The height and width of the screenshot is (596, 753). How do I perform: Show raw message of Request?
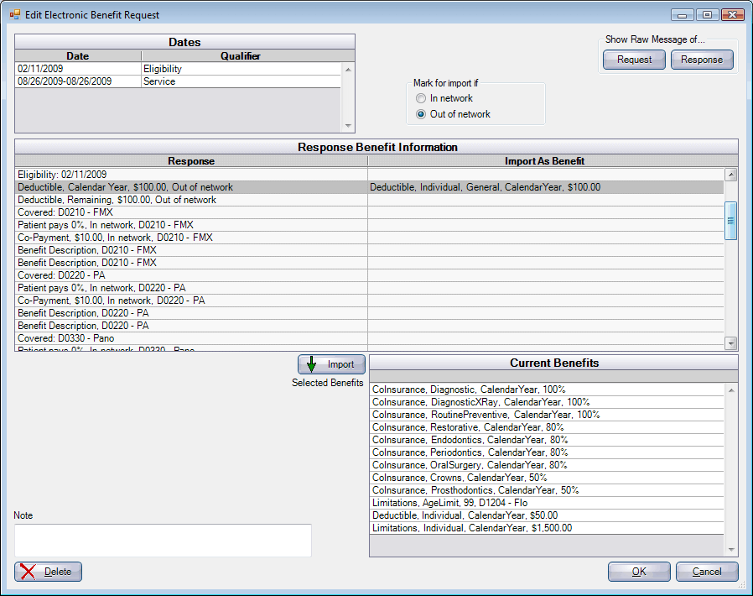pyautogui.click(x=633, y=60)
